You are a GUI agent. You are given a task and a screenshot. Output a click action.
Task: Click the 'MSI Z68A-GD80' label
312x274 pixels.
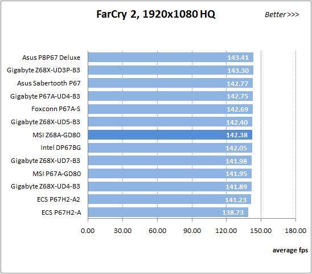[56, 135]
